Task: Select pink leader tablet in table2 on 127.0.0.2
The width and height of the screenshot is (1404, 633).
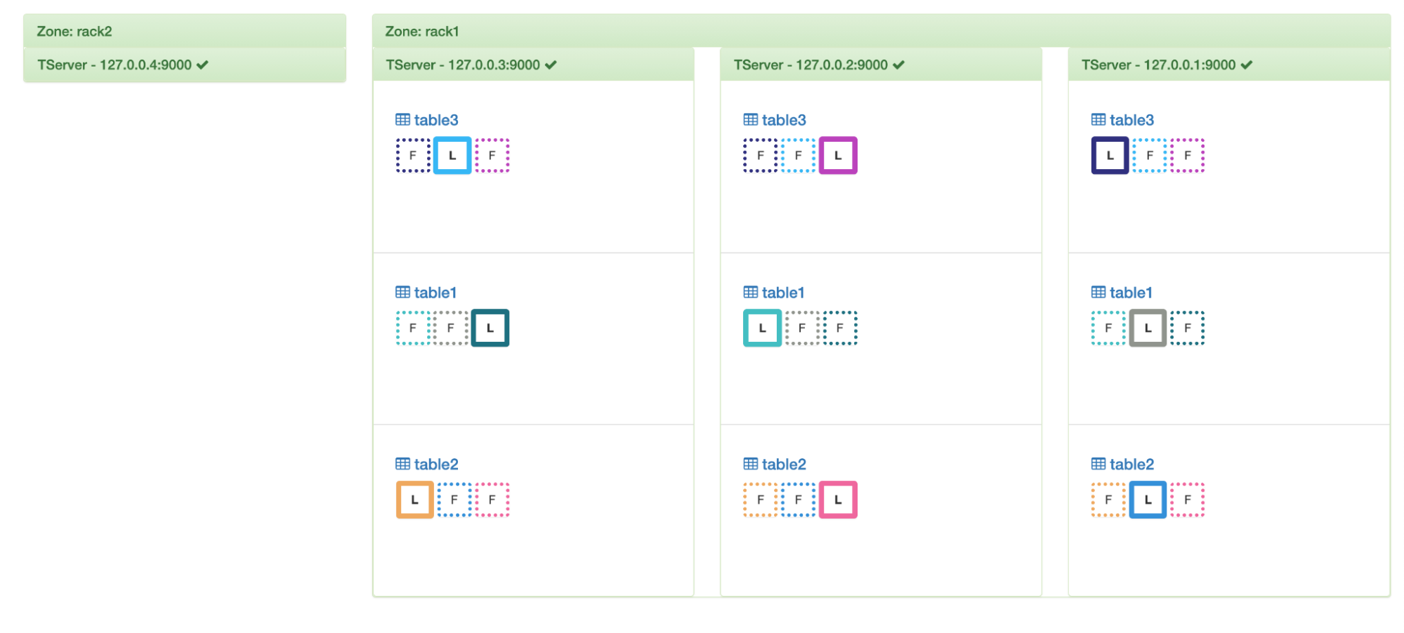Action: pos(838,500)
